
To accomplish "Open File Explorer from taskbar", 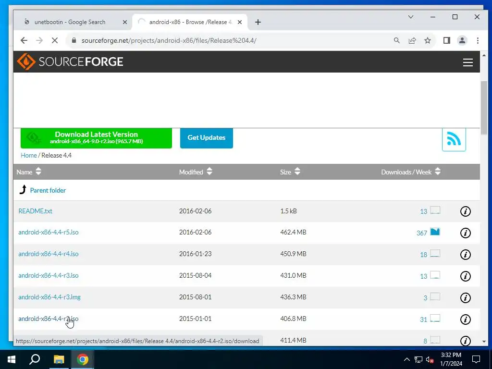I will point(59,359).
